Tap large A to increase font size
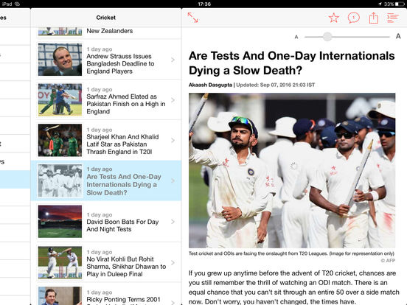The width and height of the screenshot is (407, 305). tap(398, 36)
